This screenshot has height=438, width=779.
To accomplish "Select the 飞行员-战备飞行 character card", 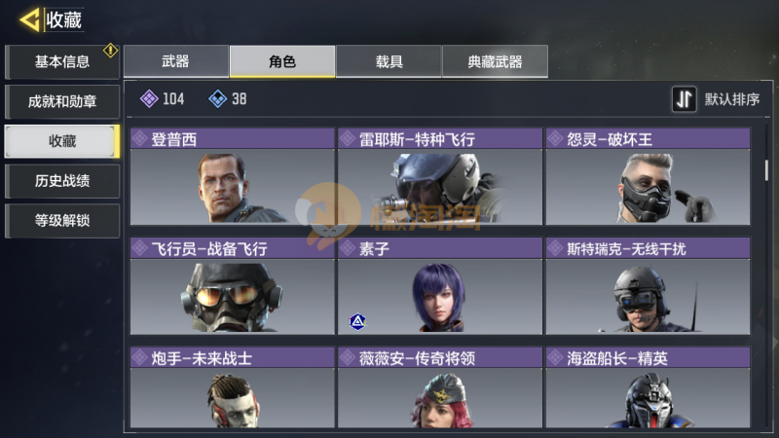I will (233, 286).
